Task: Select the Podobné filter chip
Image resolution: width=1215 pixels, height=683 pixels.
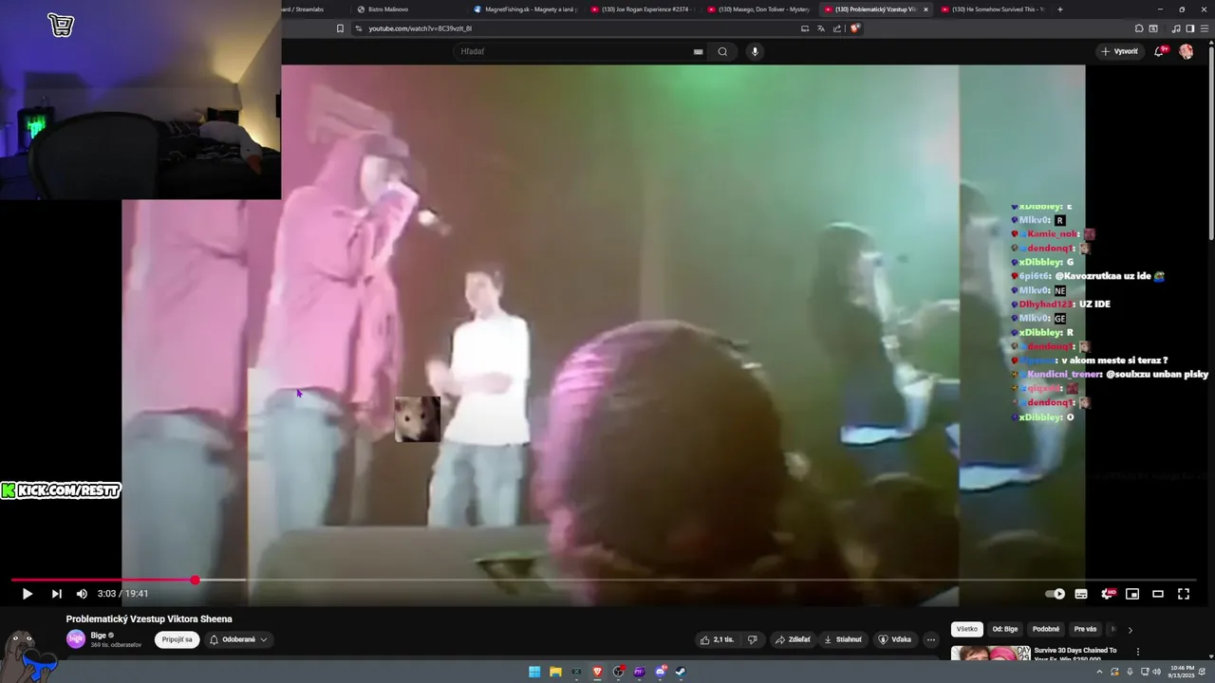Action: click(x=1046, y=629)
